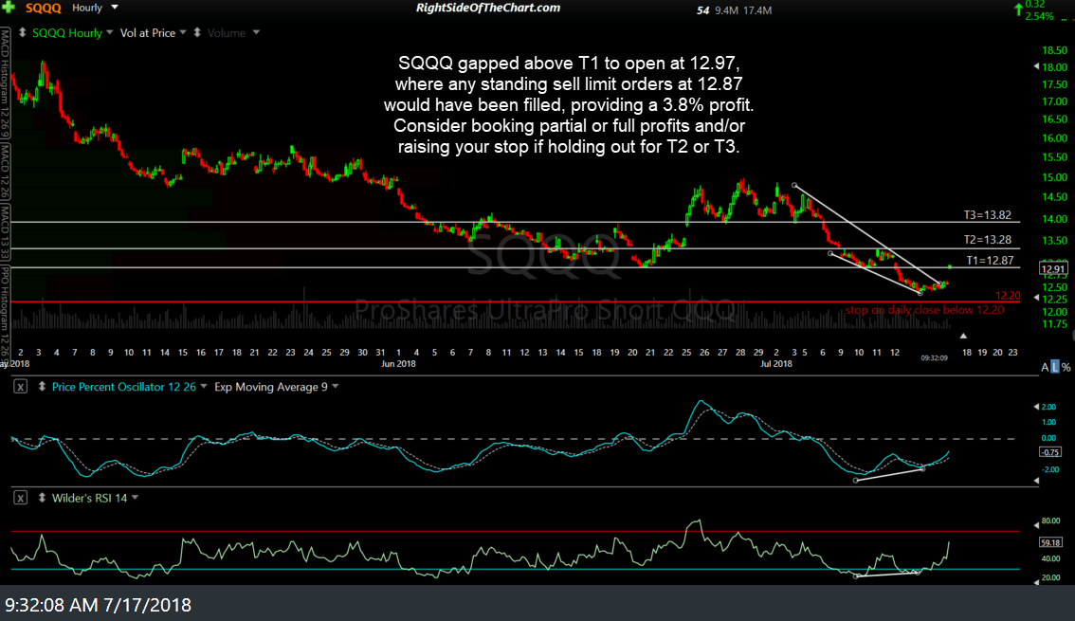Click the arrow at bottom of PPO scale
The height and width of the screenshot is (621, 1075).
(1036, 481)
